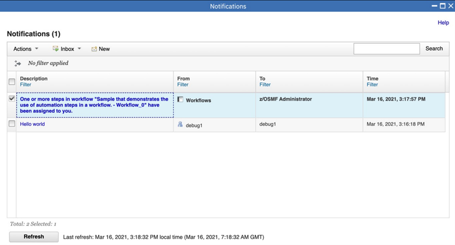
Task: Maximize the Notifications window
Action: tap(443, 6)
